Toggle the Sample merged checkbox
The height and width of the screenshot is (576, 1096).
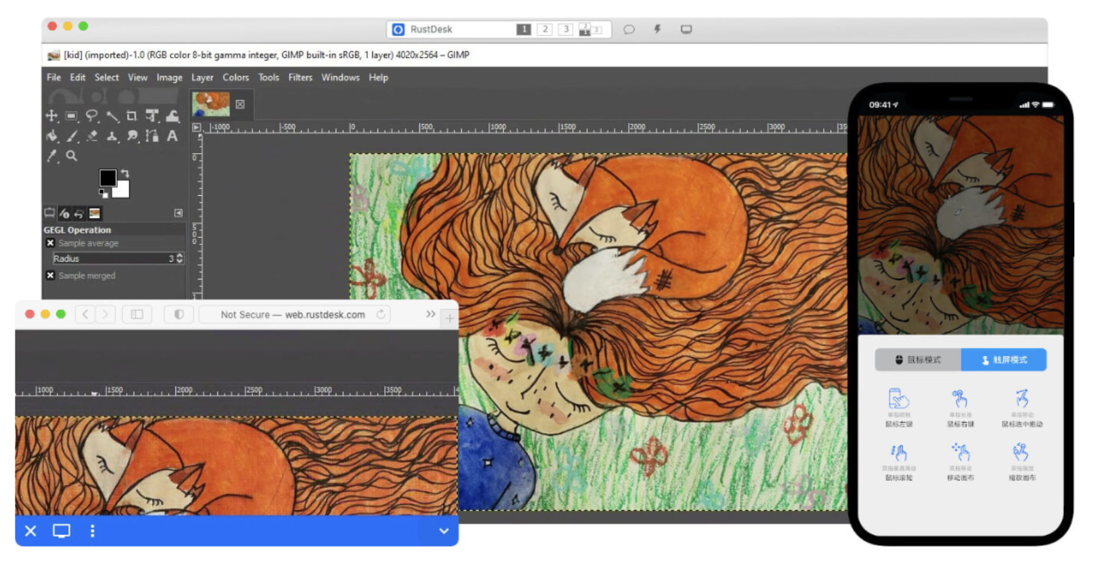(x=50, y=276)
